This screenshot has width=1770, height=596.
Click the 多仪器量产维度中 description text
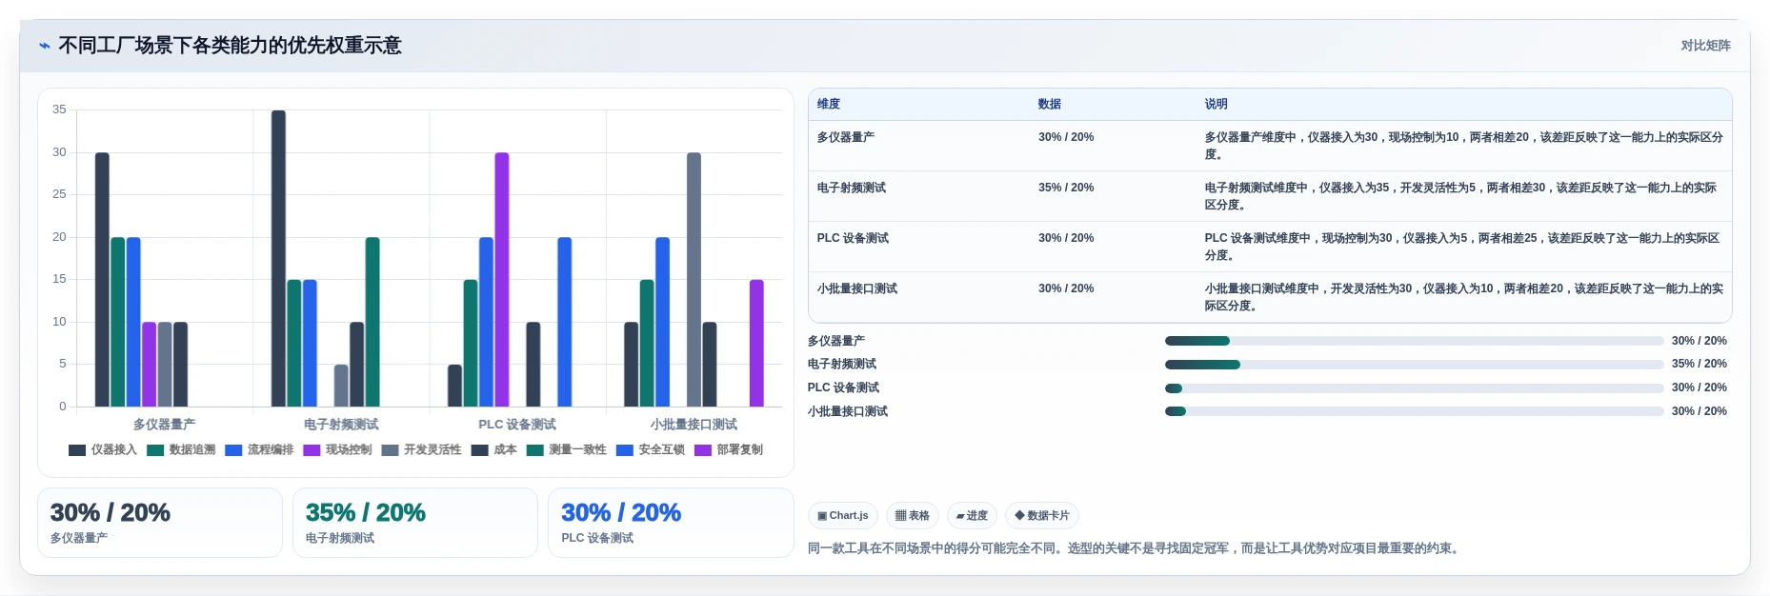[1463, 146]
